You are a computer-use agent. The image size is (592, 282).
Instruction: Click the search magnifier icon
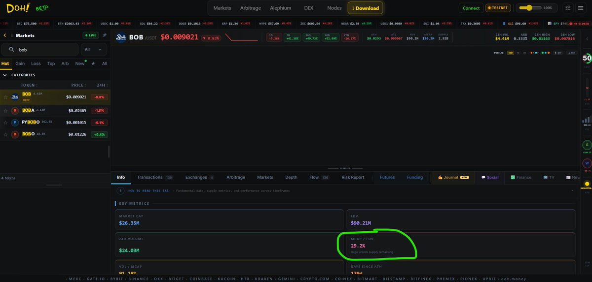[11, 50]
